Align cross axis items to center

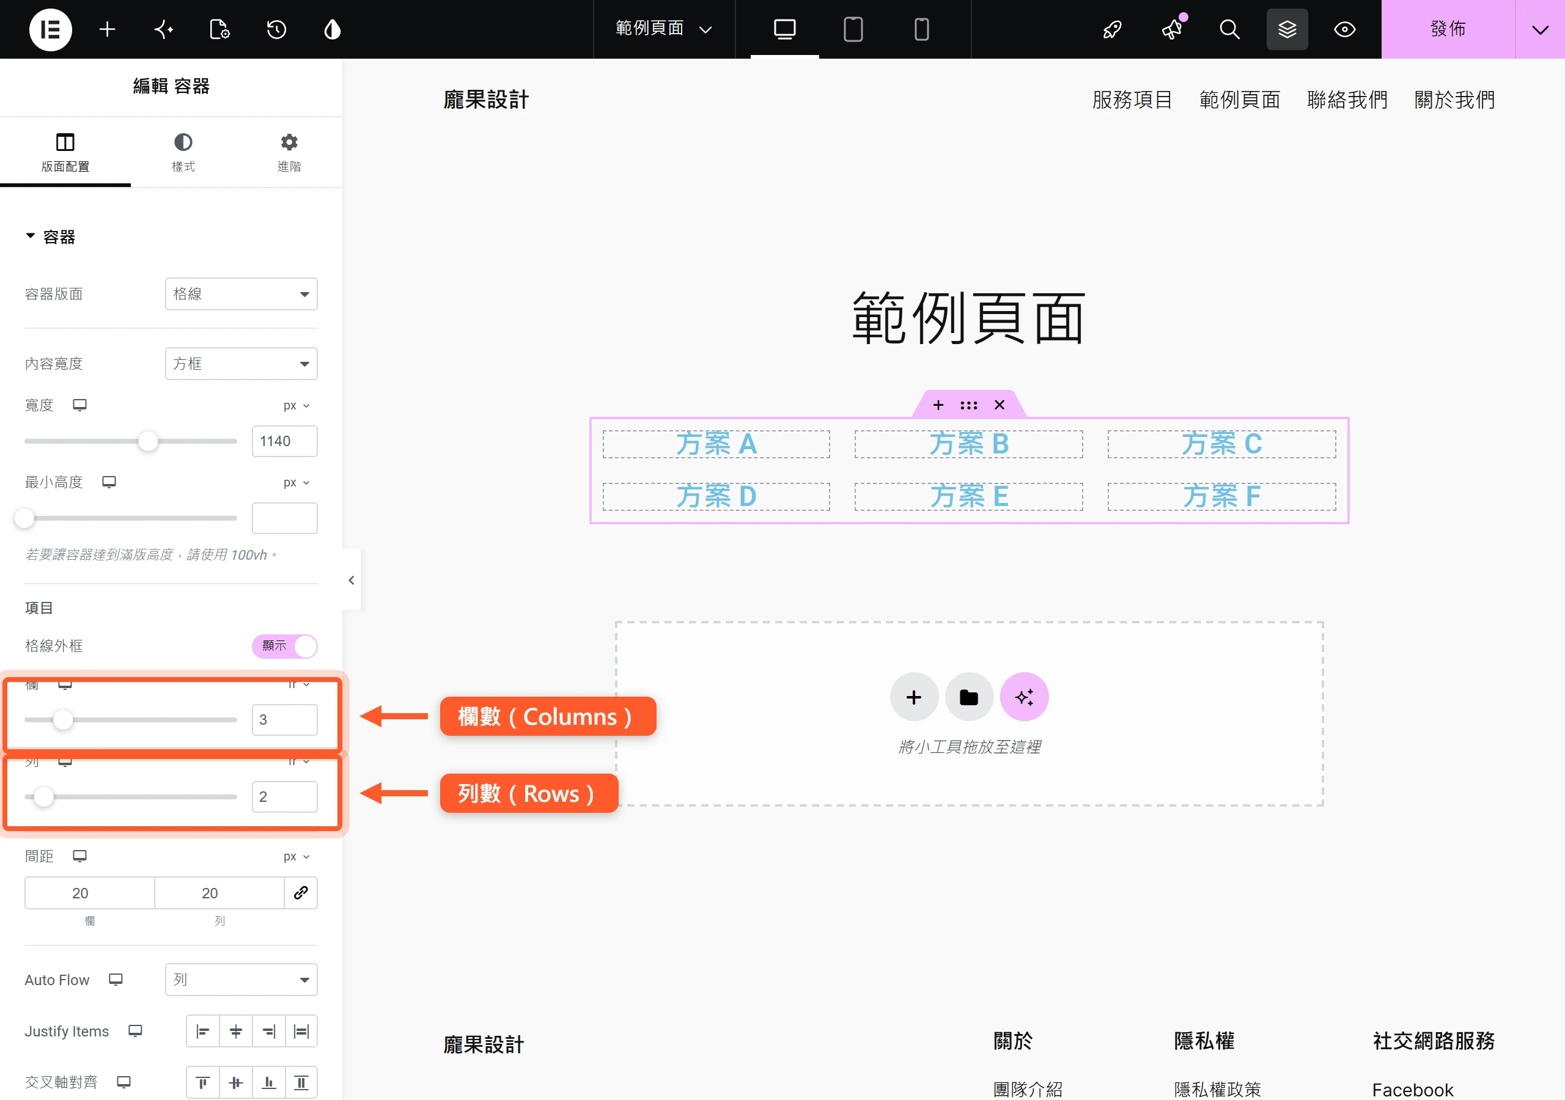pyautogui.click(x=236, y=1082)
